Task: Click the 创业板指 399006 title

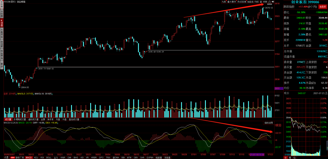Action: pos(306,2)
